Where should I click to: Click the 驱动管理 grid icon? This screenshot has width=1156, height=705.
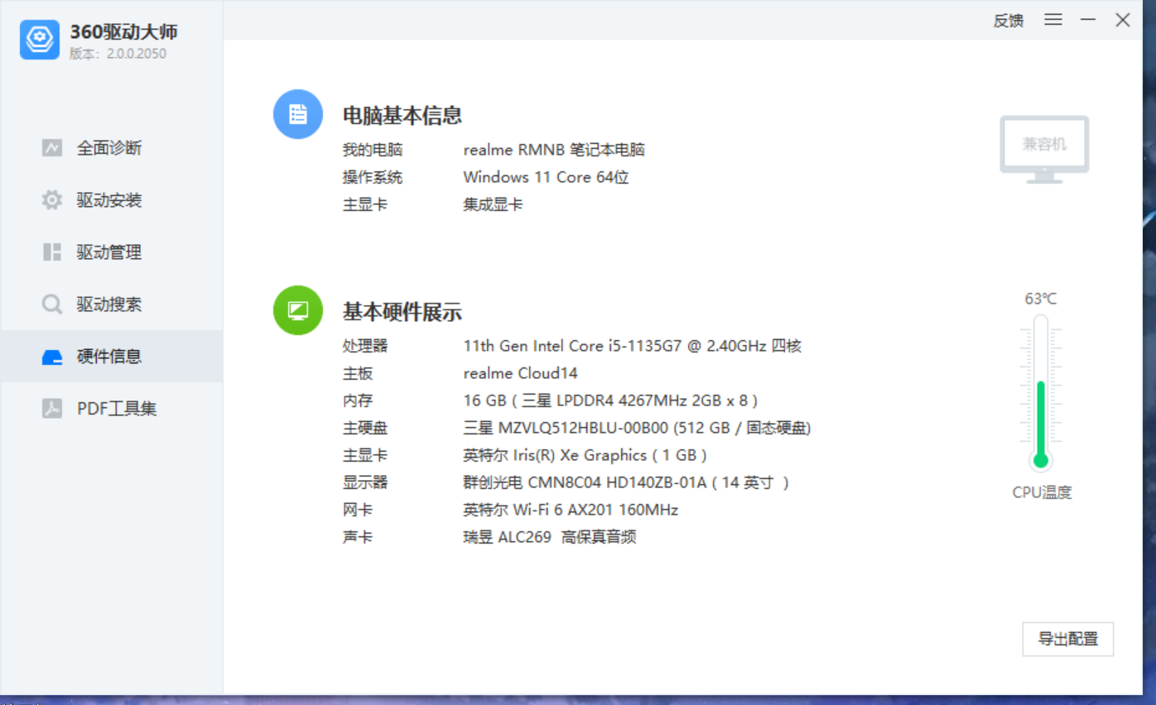click(x=52, y=252)
